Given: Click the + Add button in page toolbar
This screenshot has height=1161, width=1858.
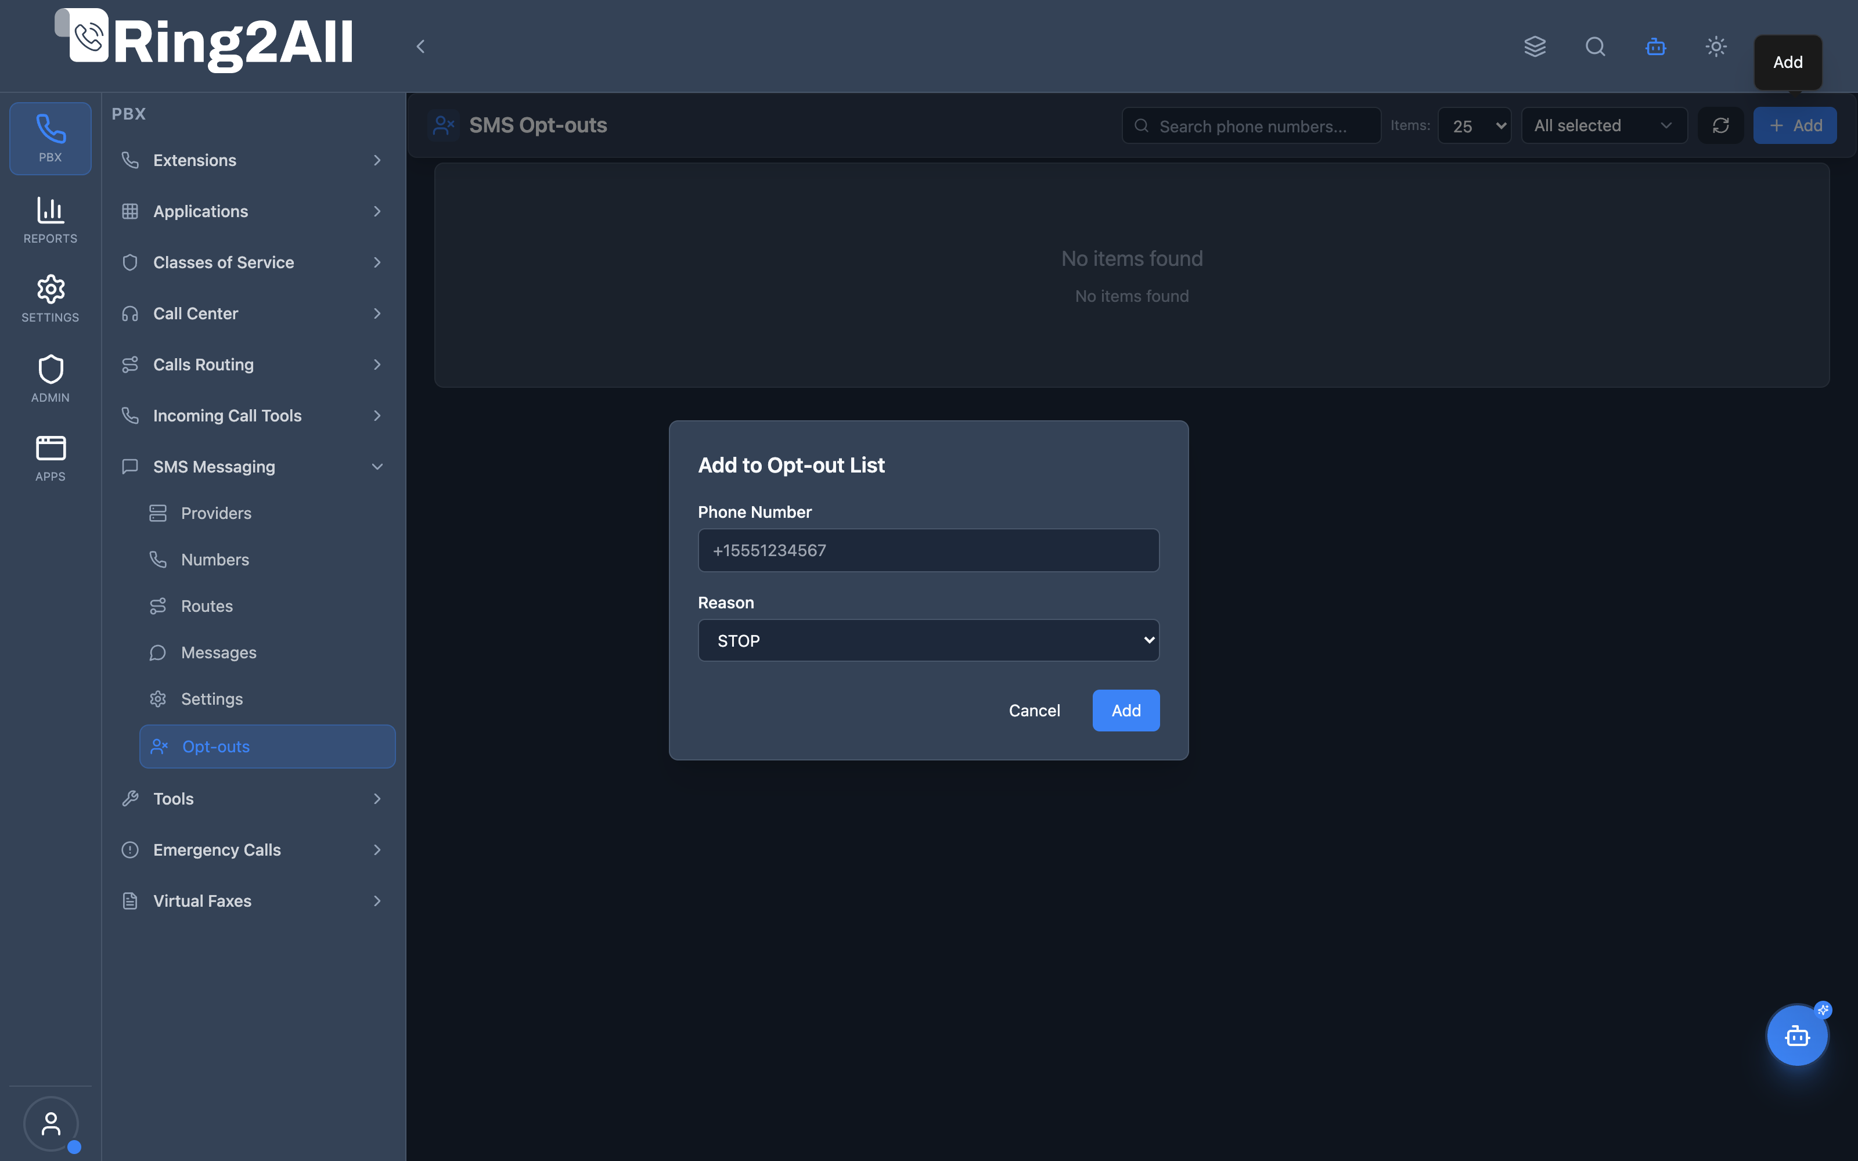Looking at the screenshot, I should [1794, 125].
